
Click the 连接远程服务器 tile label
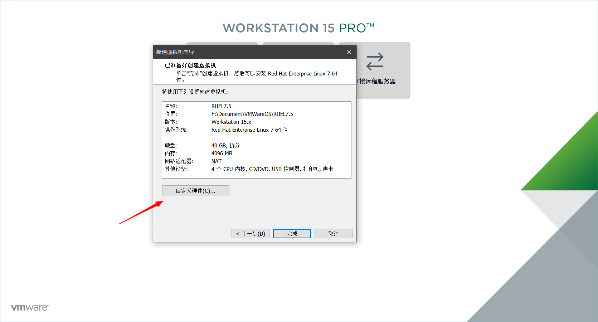tap(376, 81)
